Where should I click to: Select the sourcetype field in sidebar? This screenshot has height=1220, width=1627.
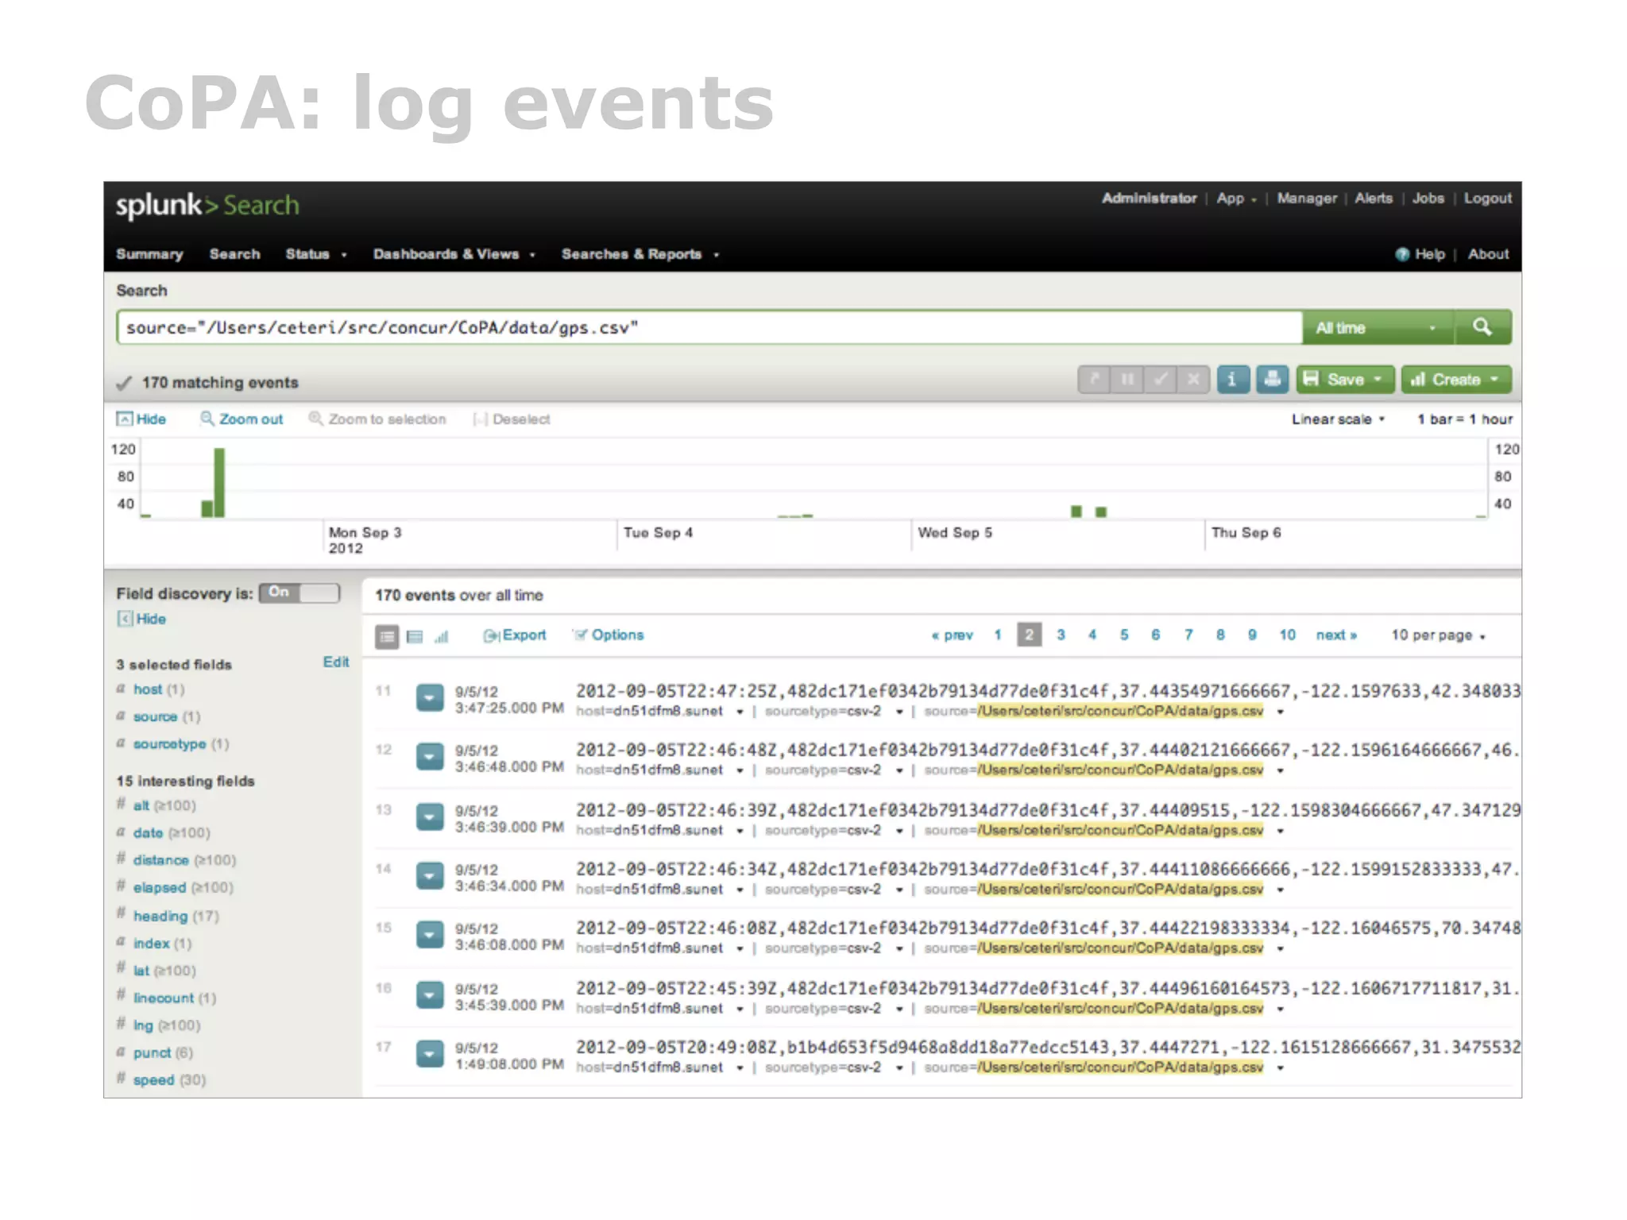pos(169,744)
